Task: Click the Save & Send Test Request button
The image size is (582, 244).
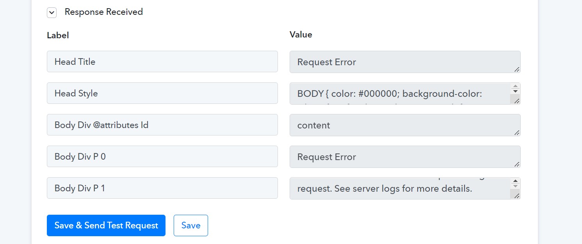Action: coord(106,225)
